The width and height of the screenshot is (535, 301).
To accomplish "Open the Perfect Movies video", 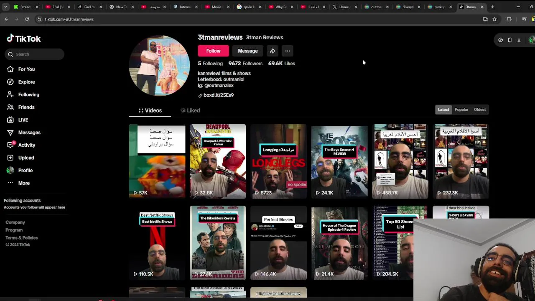I will [x=278, y=242].
